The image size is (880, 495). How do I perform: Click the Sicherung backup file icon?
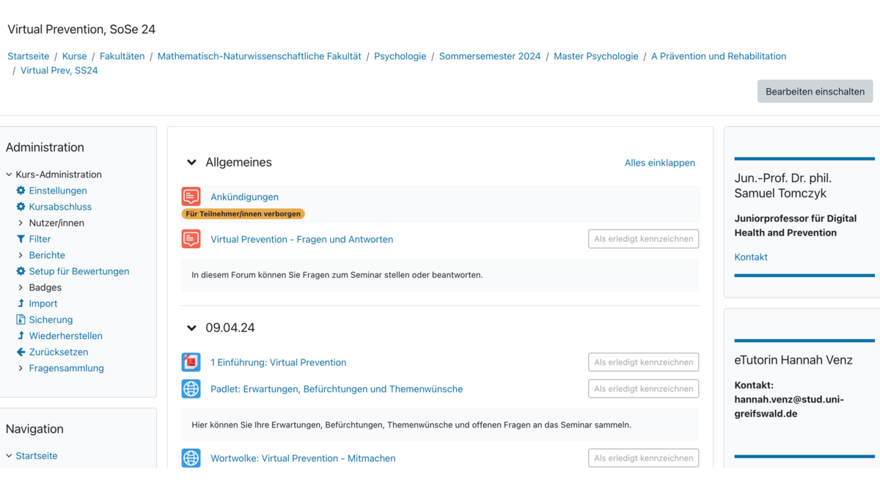(x=21, y=320)
